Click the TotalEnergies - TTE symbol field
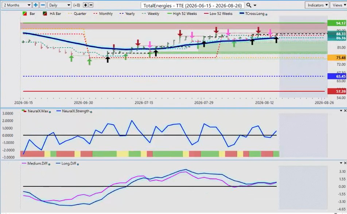 point(192,5)
